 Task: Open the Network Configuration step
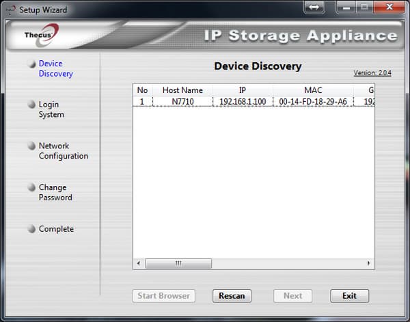pyautogui.click(x=64, y=150)
